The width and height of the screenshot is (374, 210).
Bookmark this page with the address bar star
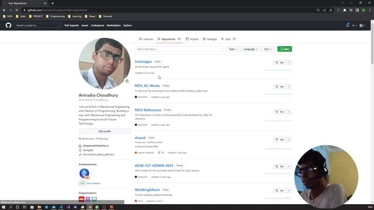click(x=331, y=10)
